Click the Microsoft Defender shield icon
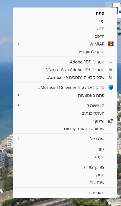This screenshot has height=206, width=121. point(111,87)
